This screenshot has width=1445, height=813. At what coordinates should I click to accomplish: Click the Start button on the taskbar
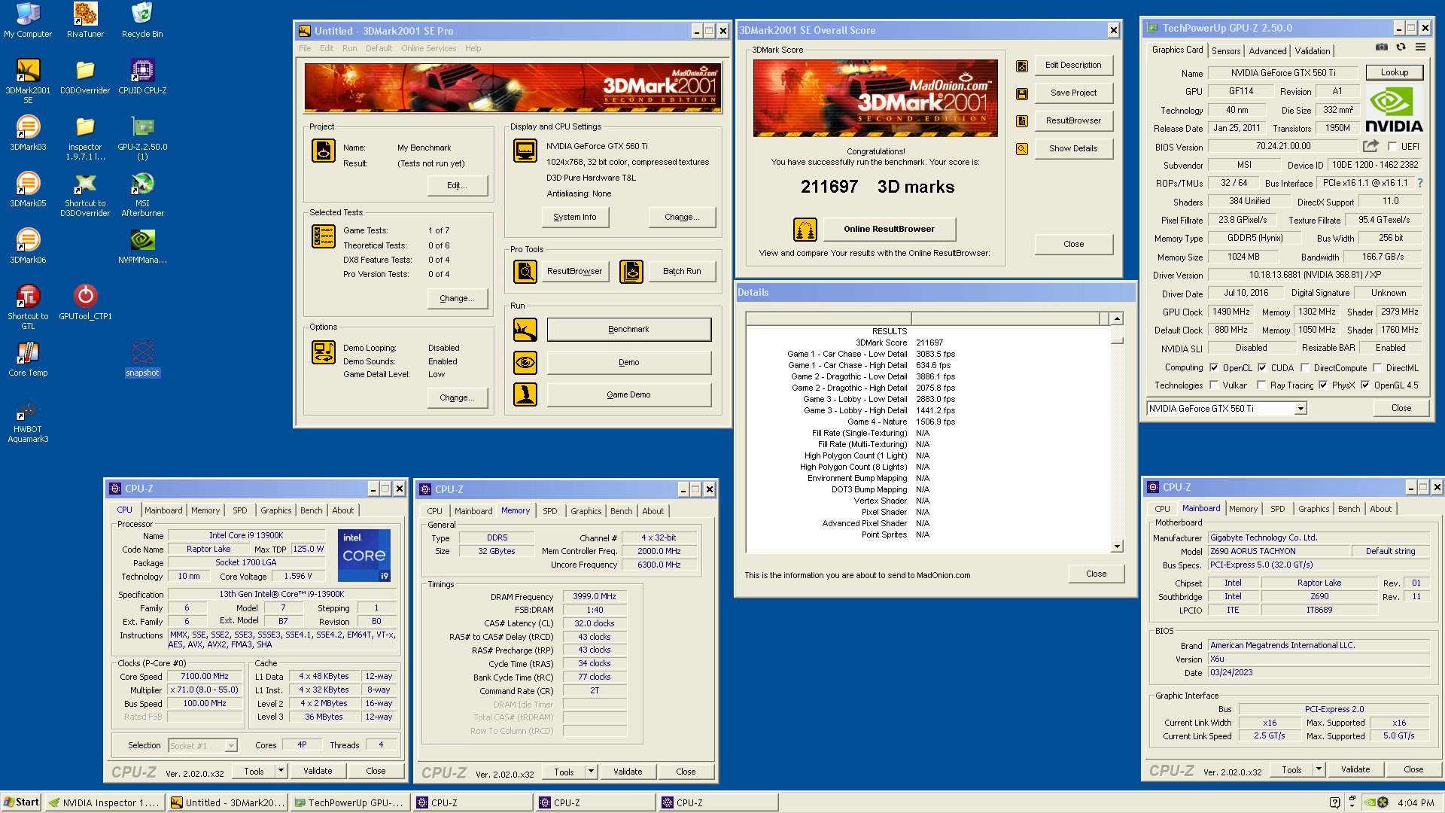pos(21,802)
